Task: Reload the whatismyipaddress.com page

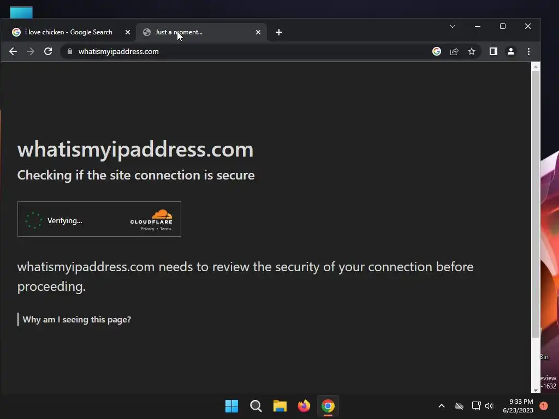Action: point(48,51)
